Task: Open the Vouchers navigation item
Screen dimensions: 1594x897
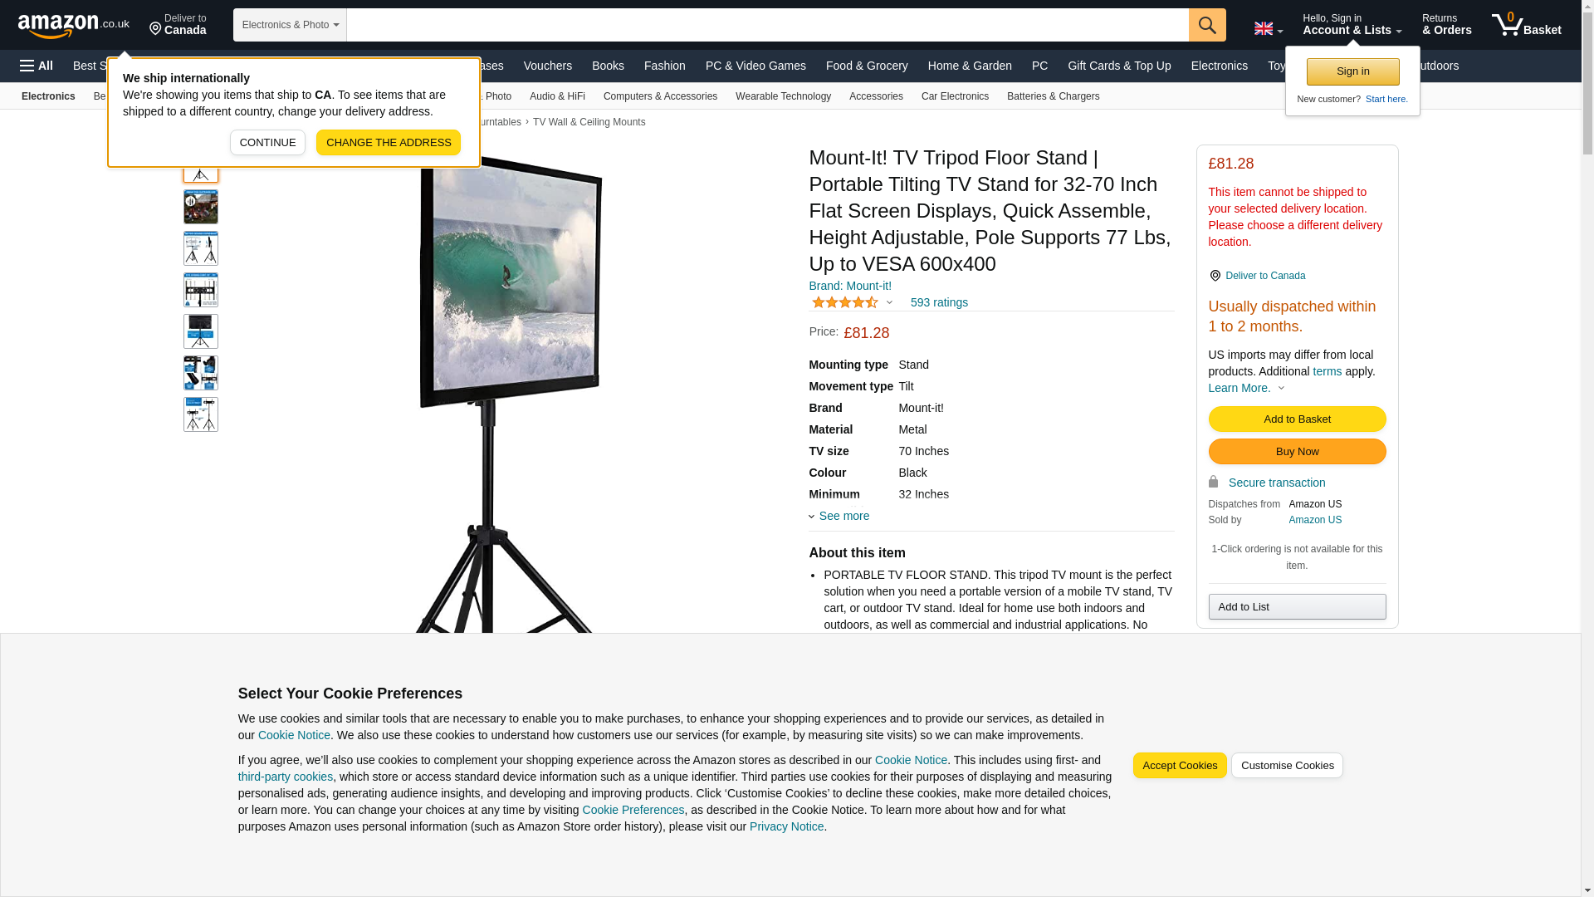Action: (x=548, y=66)
